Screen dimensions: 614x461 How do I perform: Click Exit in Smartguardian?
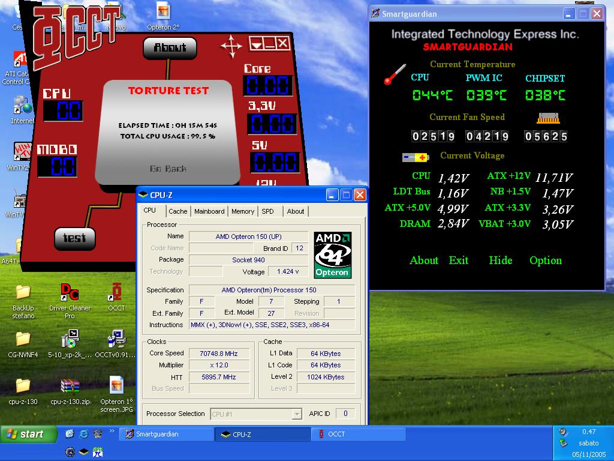459,261
